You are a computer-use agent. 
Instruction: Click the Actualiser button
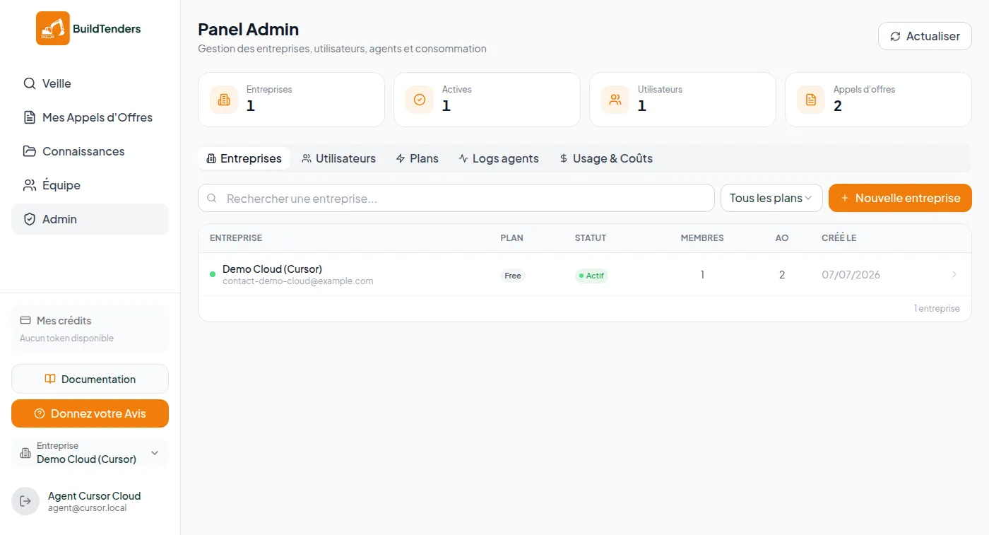pyautogui.click(x=925, y=36)
